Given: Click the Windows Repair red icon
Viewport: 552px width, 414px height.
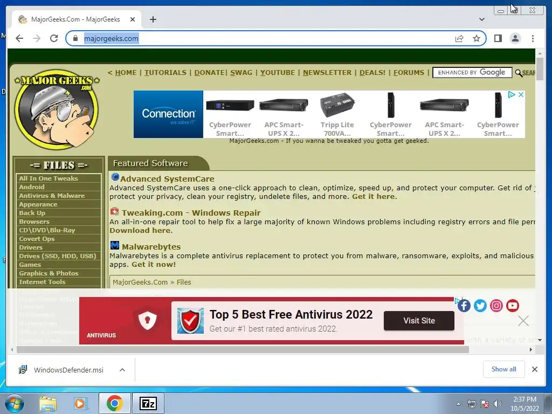Looking at the screenshot, I should [x=115, y=211].
